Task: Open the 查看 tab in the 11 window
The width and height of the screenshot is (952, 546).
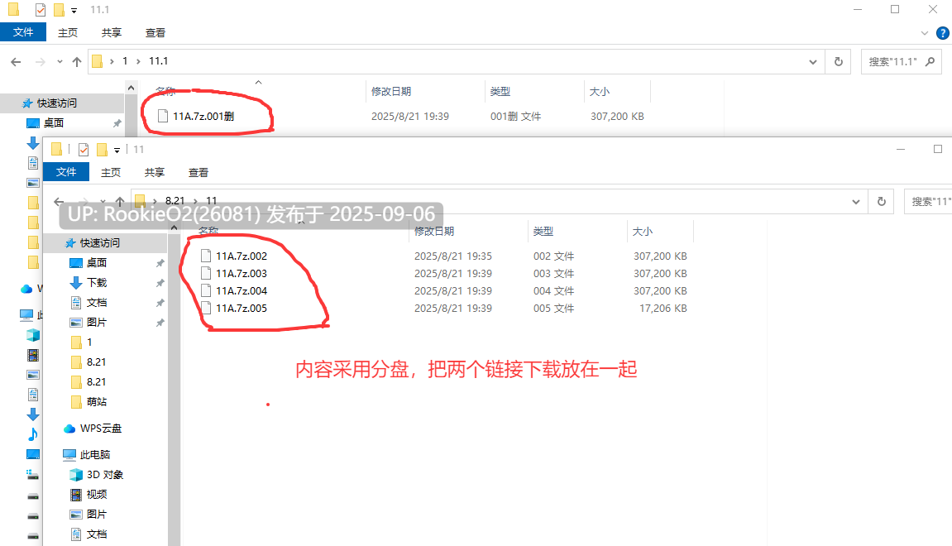Action: point(199,172)
